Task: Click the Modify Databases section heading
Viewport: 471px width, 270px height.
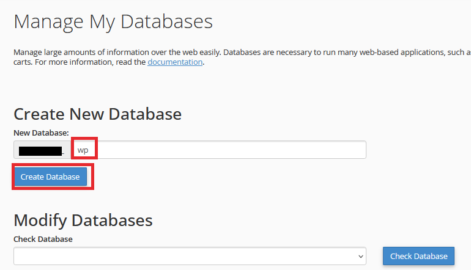Action: coord(83,220)
